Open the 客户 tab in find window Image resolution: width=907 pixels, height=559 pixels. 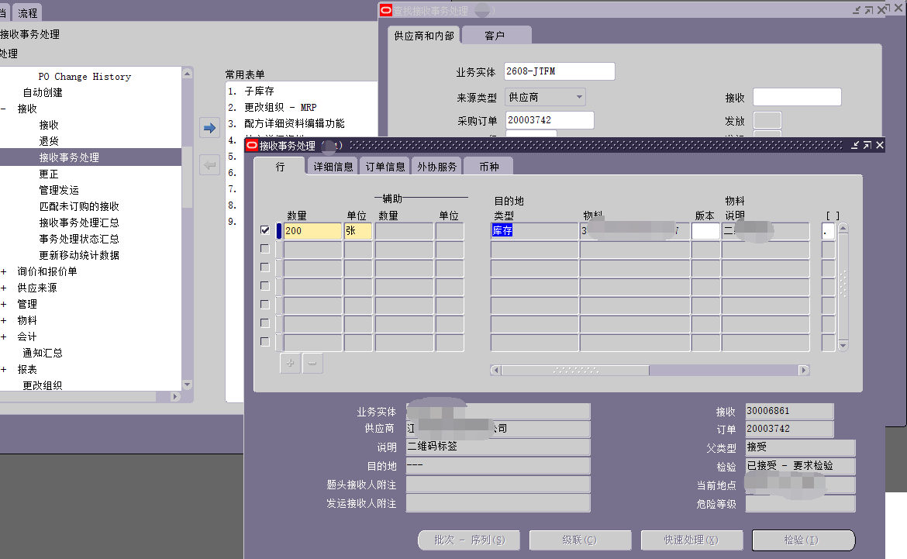[495, 36]
